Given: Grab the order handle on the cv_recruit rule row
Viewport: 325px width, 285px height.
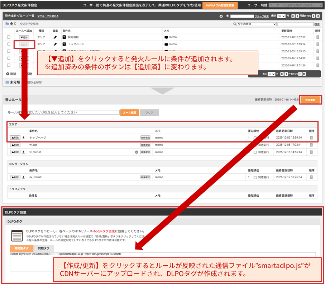Looking at the screenshot, I should 311,177.
